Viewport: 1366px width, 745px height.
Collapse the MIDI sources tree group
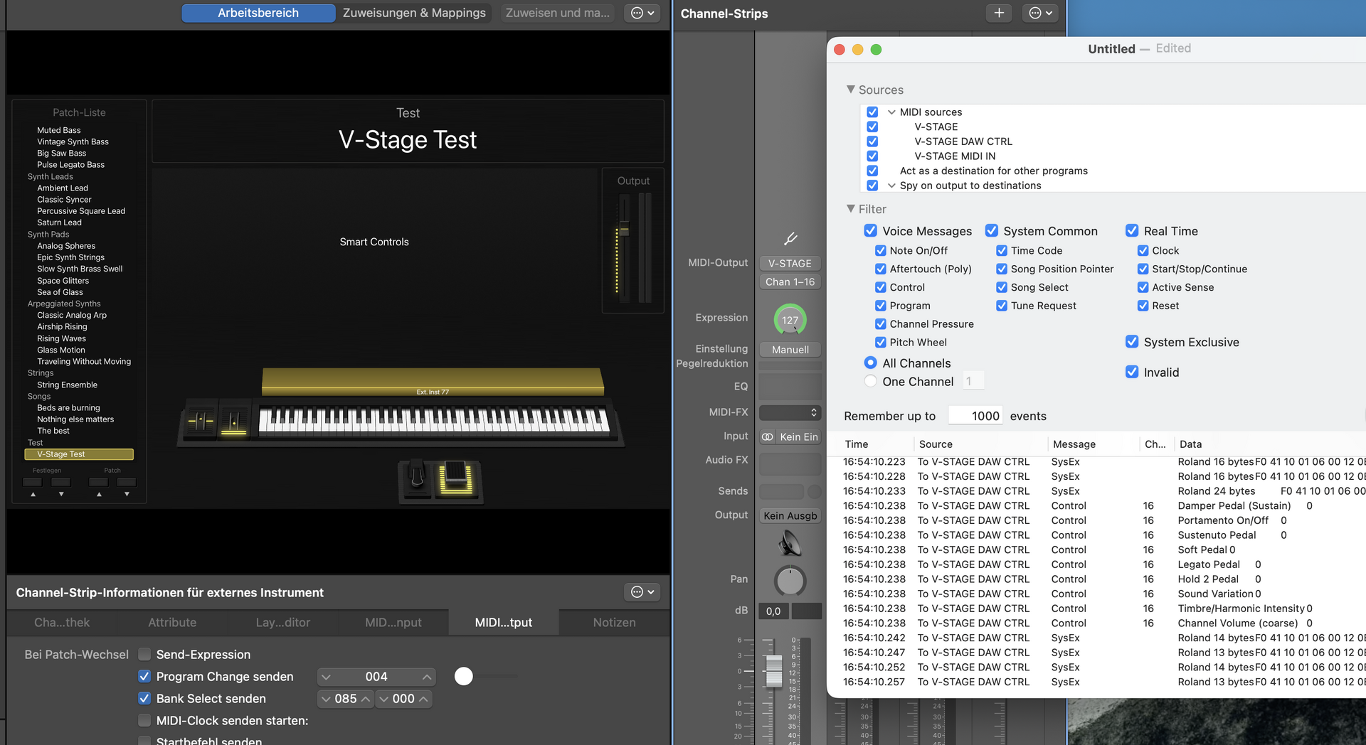tap(891, 112)
